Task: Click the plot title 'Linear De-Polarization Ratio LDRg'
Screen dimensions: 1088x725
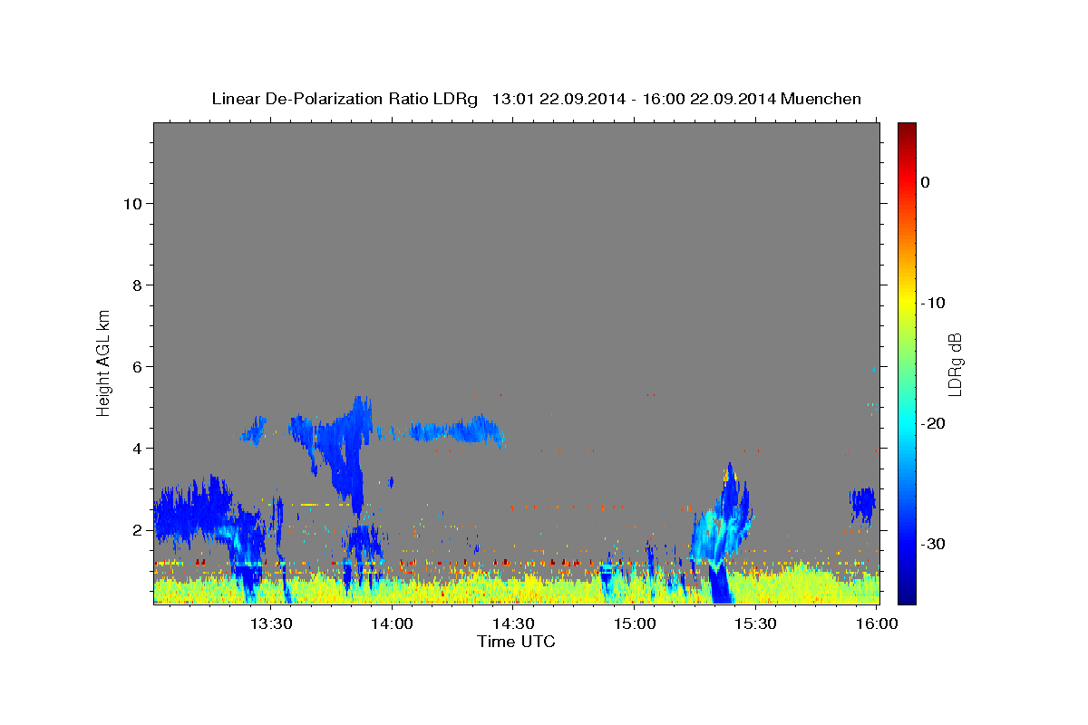Action: (344, 99)
